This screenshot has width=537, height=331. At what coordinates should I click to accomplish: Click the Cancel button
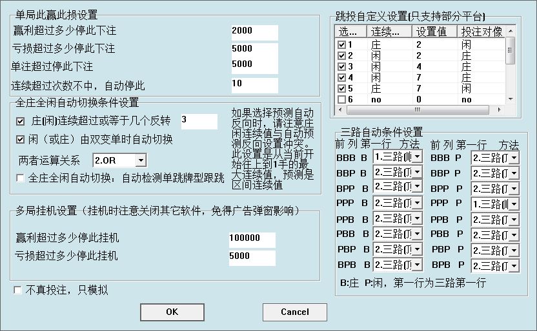coord(295,312)
